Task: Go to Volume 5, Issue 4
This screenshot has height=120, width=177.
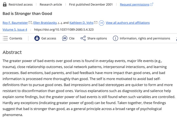Action: (15, 30)
